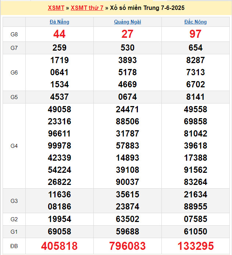Select the G3 number 35615
The image size is (232, 255).
click(128, 194)
